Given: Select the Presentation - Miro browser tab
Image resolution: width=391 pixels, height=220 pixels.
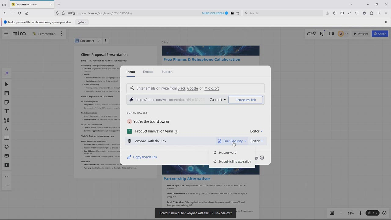Looking at the screenshot, I should click(x=31, y=5).
